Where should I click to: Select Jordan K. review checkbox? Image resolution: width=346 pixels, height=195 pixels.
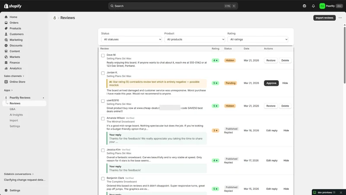(x=103, y=73)
